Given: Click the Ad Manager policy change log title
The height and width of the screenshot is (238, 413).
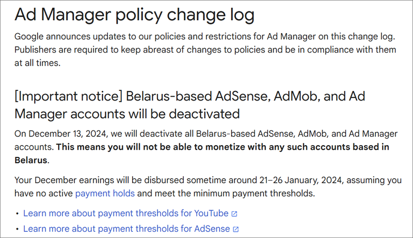Looking at the screenshot, I should (134, 15).
